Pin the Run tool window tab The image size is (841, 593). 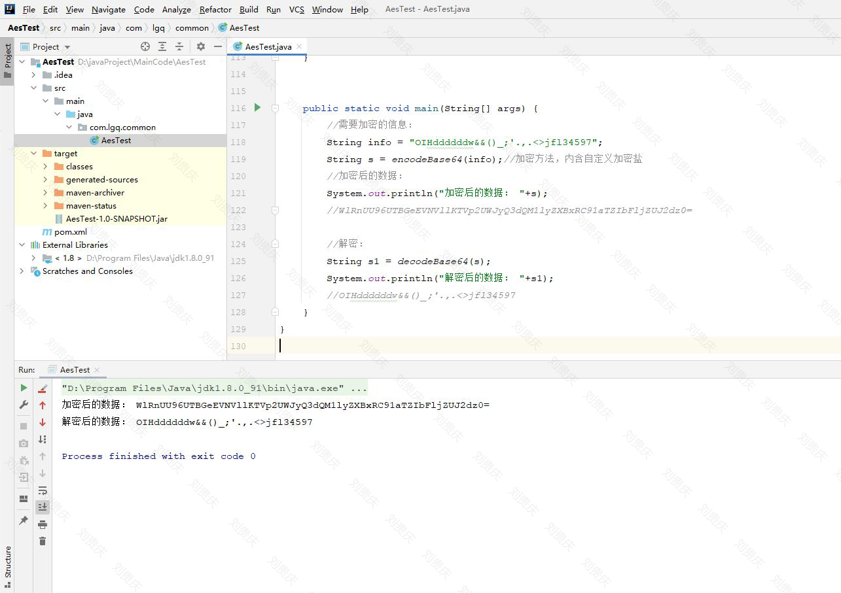tap(23, 521)
